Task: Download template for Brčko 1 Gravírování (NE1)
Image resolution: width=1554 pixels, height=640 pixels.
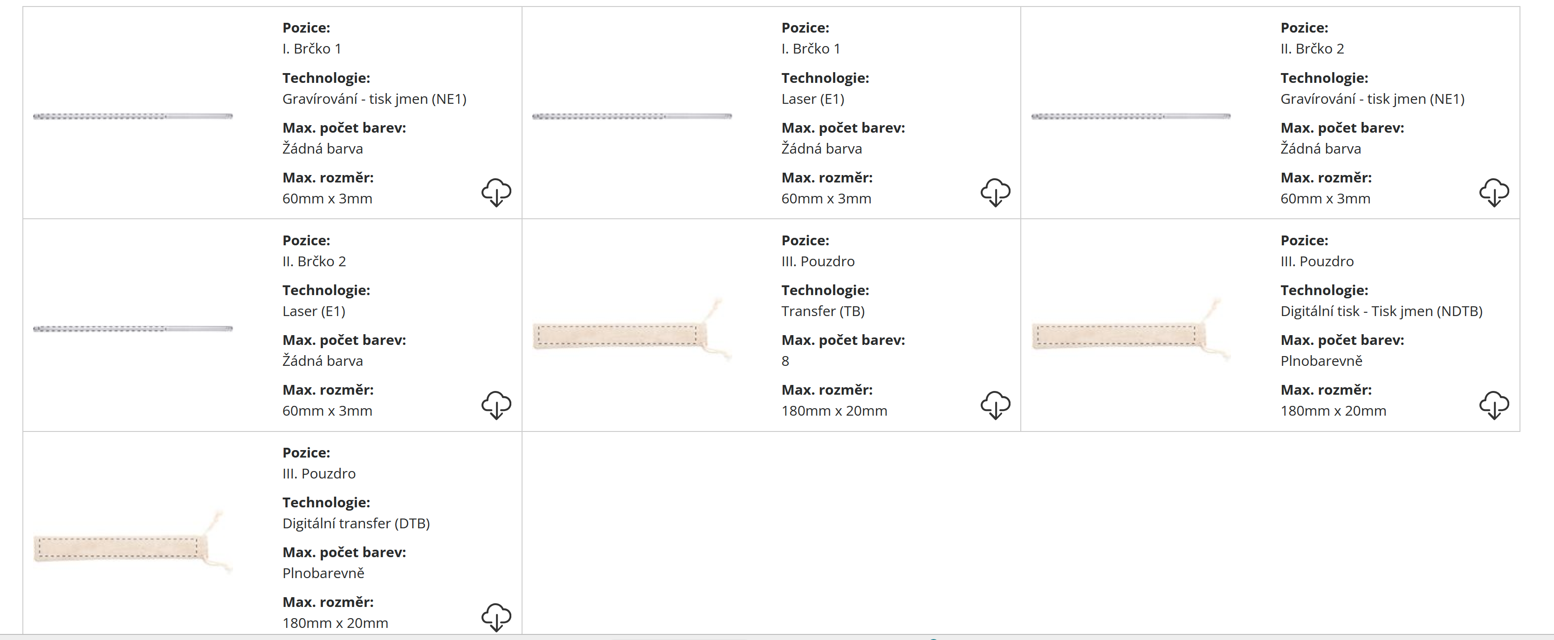Action: (x=496, y=192)
